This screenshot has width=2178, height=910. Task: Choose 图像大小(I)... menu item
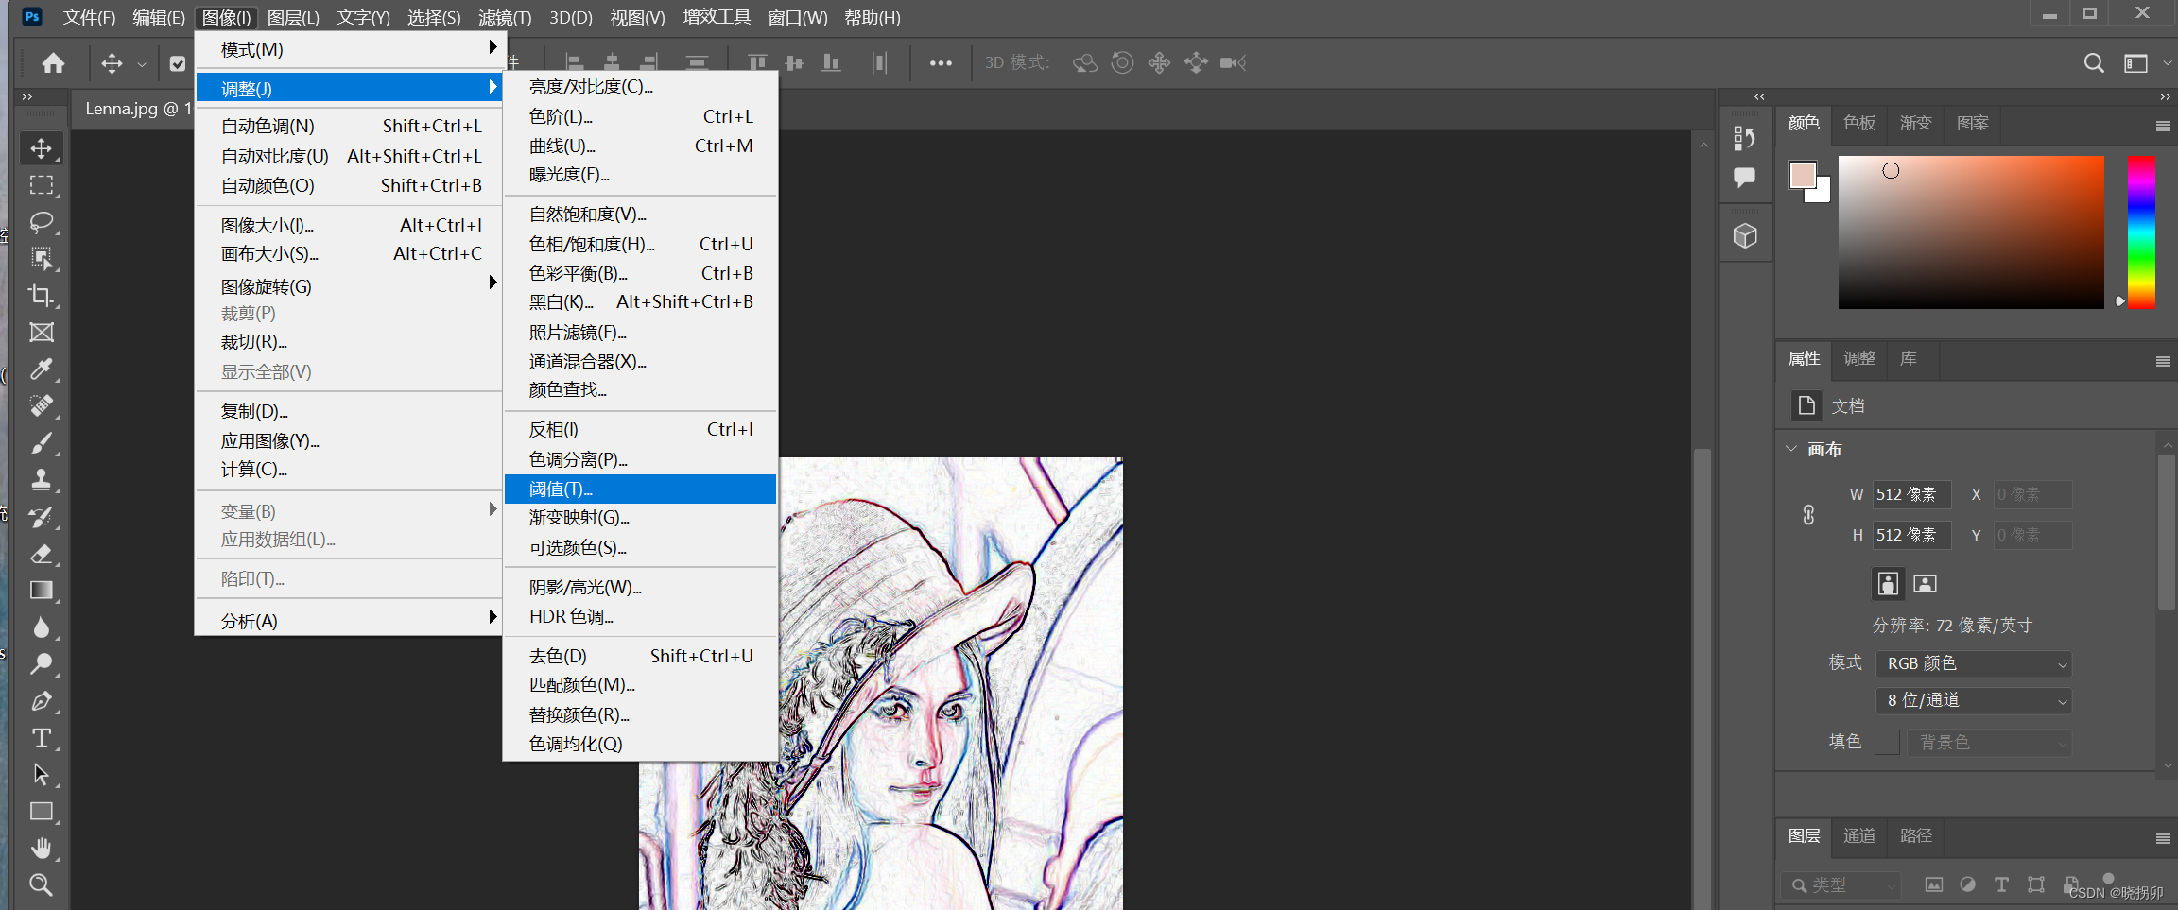pos(350,225)
